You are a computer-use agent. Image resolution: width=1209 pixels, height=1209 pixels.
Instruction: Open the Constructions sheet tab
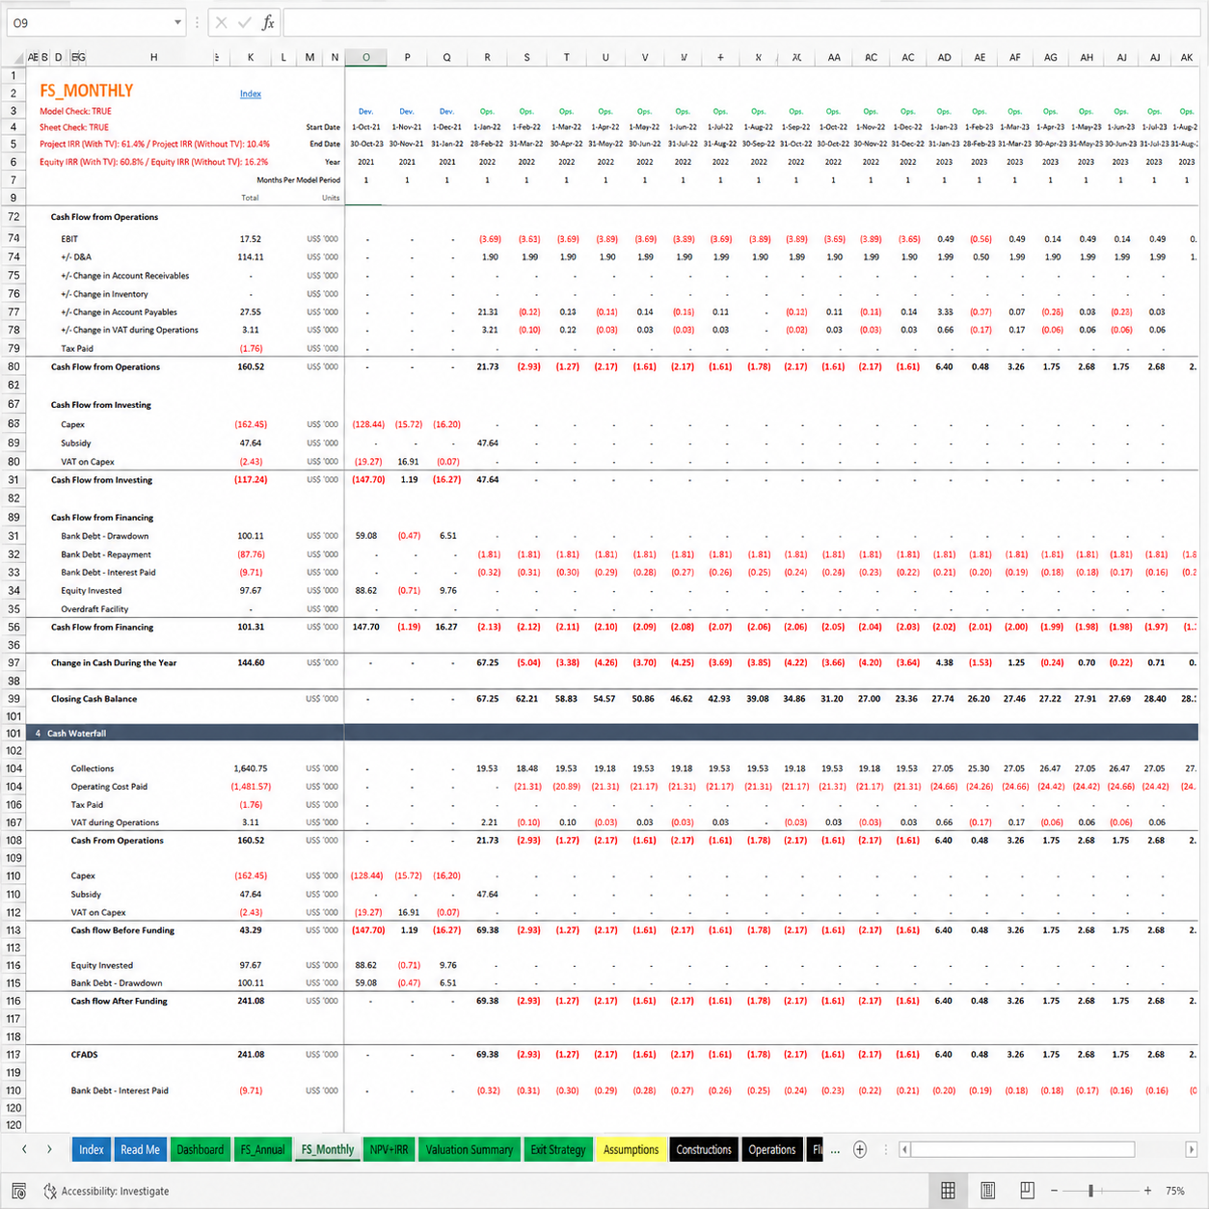pos(704,1149)
